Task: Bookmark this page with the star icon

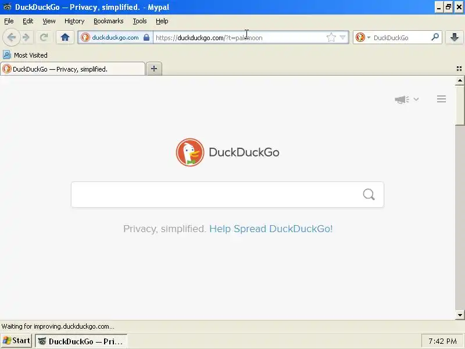Action: [331, 37]
